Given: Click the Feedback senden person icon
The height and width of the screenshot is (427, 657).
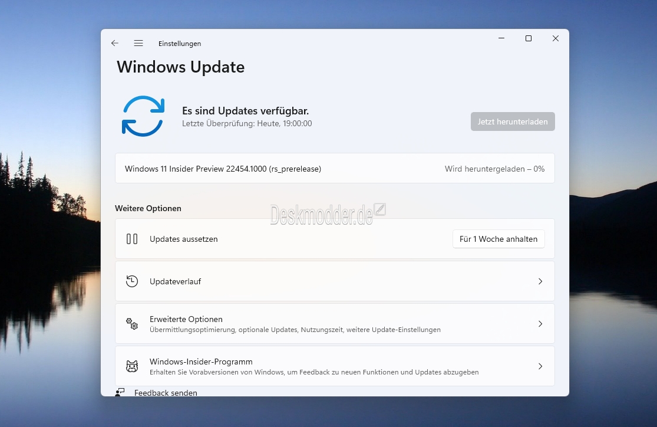Looking at the screenshot, I should click(120, 392).
